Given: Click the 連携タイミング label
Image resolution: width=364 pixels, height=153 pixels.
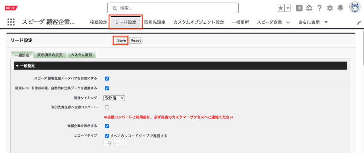Looking at the screenshot, I should click(85, 98).
